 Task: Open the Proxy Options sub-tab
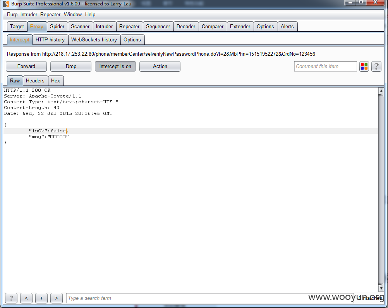click(132, 39)
